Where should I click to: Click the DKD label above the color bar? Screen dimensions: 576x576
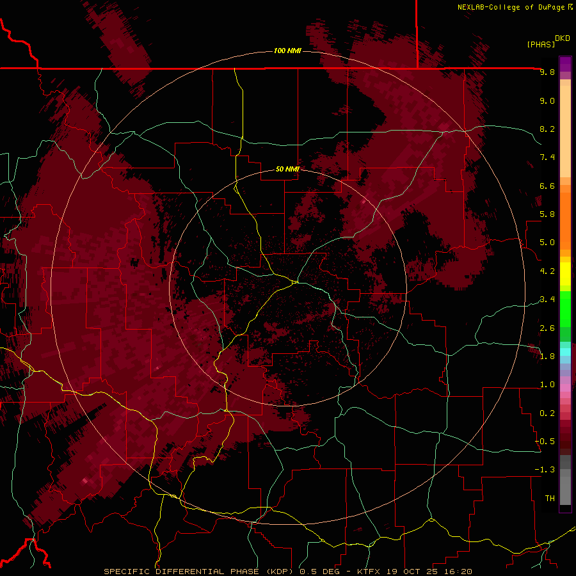tap(563, 38)
